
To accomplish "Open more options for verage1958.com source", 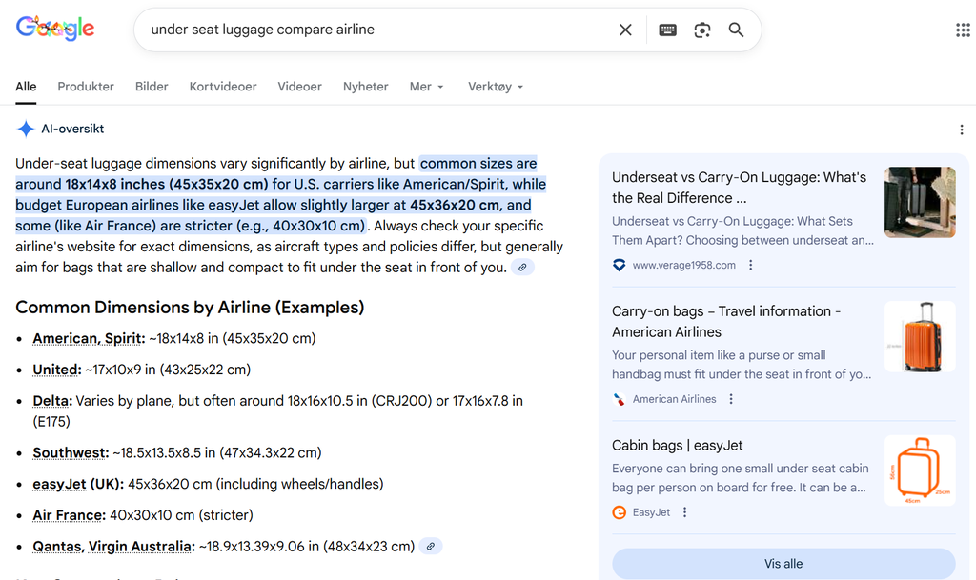I will pos(751,266).
